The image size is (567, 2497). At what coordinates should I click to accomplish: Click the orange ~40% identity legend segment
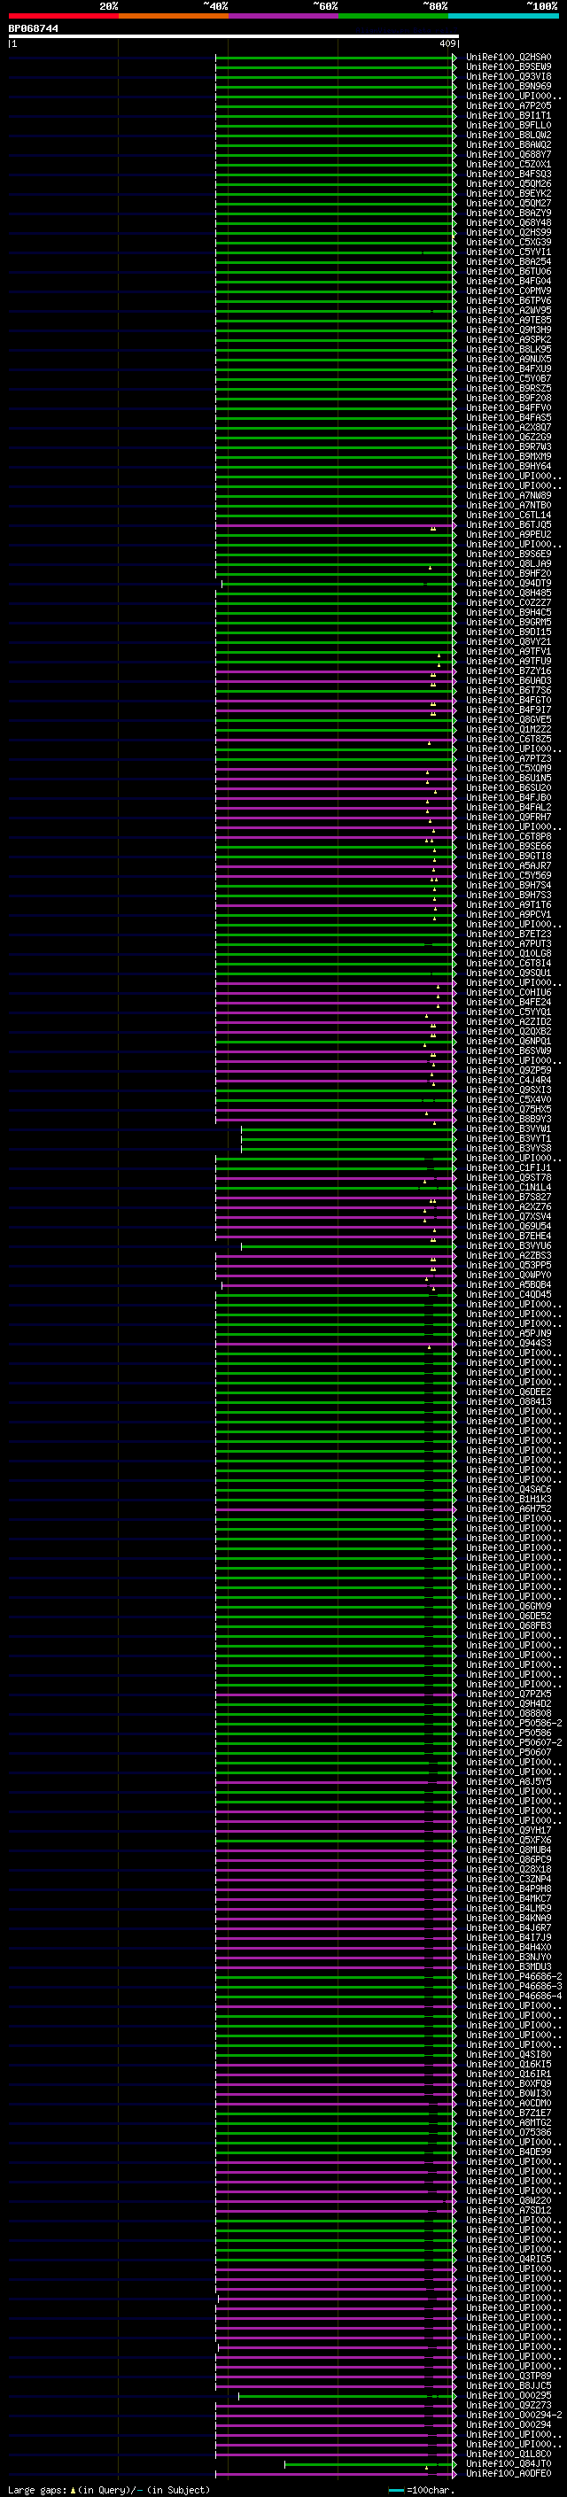pos(173,16)
